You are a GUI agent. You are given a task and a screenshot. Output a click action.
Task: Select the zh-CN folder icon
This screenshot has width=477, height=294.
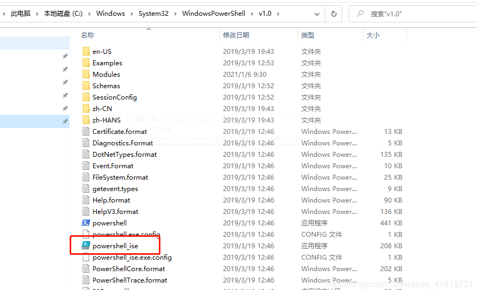click(x=86, y=108)
